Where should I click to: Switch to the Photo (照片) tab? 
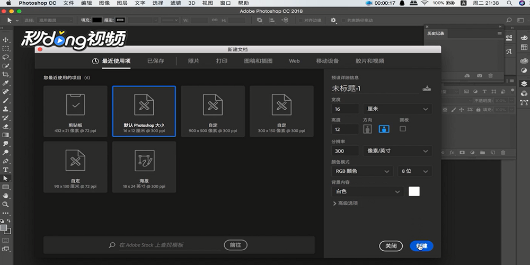(x=193, y=61)
